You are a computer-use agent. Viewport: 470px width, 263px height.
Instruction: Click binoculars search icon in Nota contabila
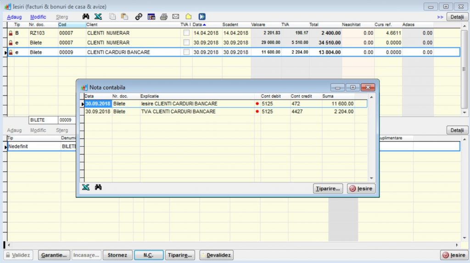pos(98,187)
